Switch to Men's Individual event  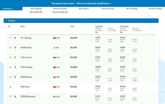(36, 9)
